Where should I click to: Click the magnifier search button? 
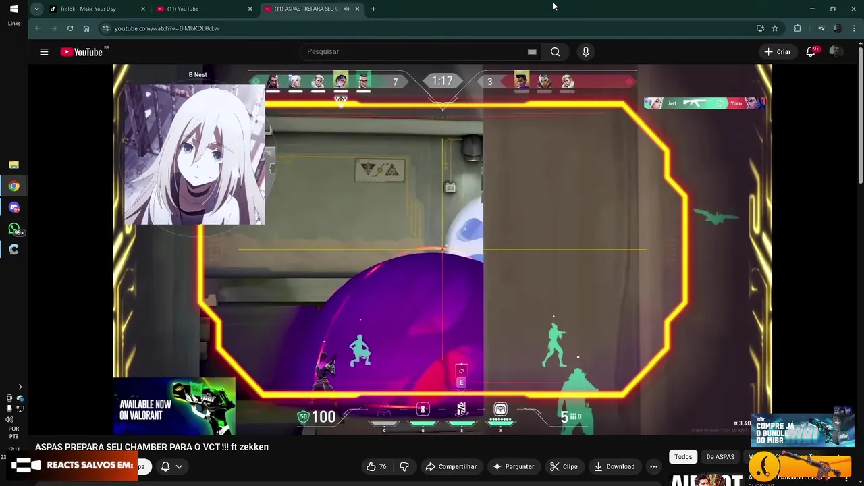pyautogui.click(x=555, y=51)
